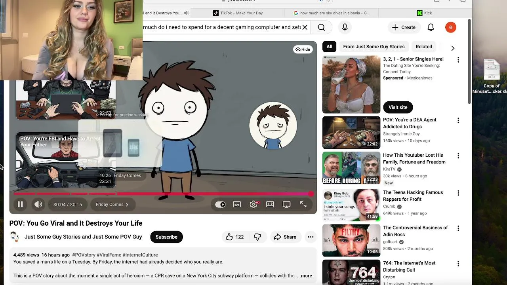Image resolution: width=507 pixels, height=285 pixels.
Task: Open the Before During After thumbnail
Action: (351, 168)
